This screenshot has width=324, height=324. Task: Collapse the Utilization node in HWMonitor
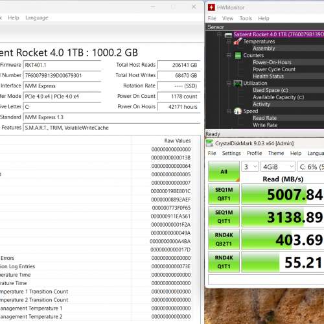(x=229, y=83)
